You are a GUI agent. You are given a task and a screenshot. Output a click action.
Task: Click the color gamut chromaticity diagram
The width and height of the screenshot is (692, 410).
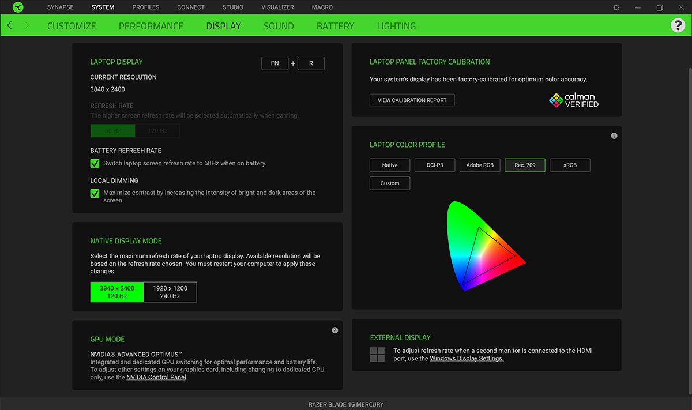coord(486,246)
